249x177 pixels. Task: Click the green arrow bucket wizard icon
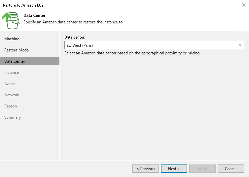[x=11, y=20]
